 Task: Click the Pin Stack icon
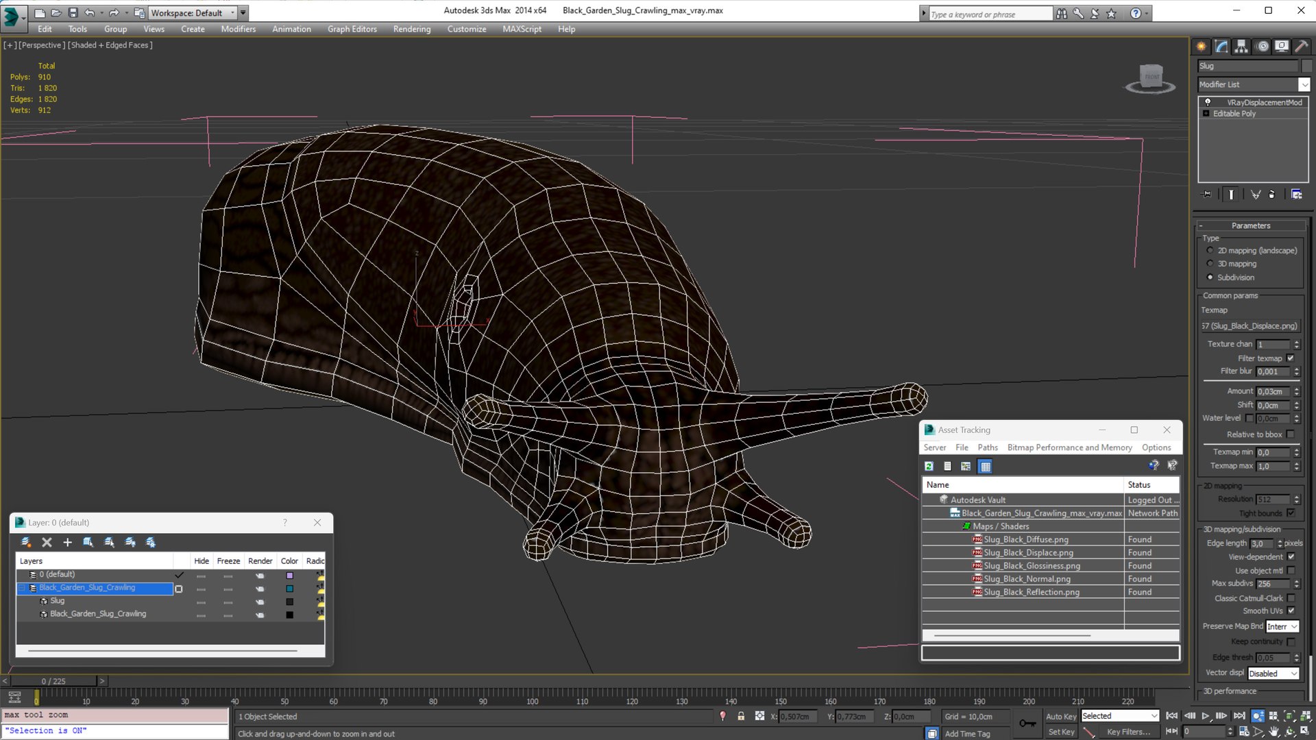pos(1207,195)
